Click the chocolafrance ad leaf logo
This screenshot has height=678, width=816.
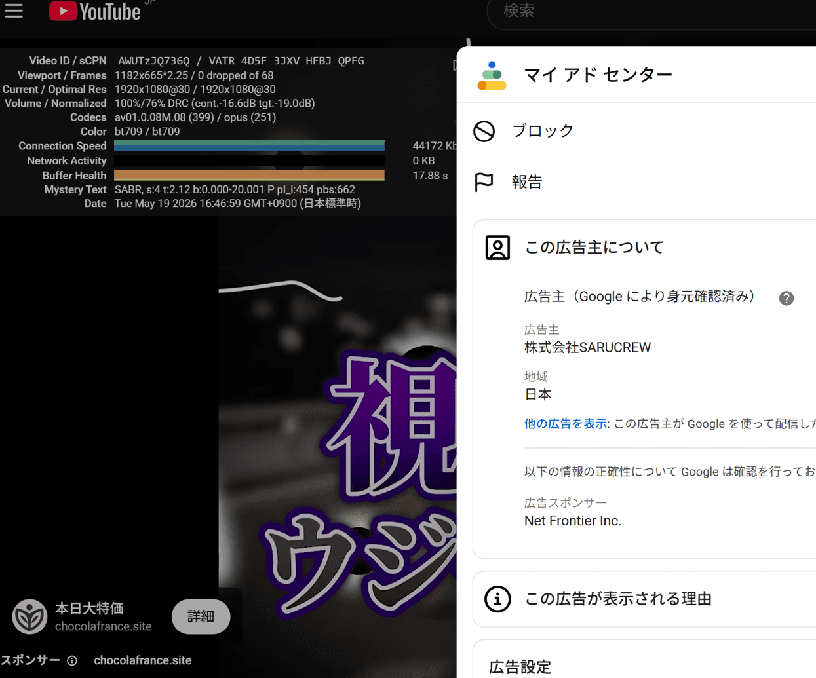[x=29, y=616]
